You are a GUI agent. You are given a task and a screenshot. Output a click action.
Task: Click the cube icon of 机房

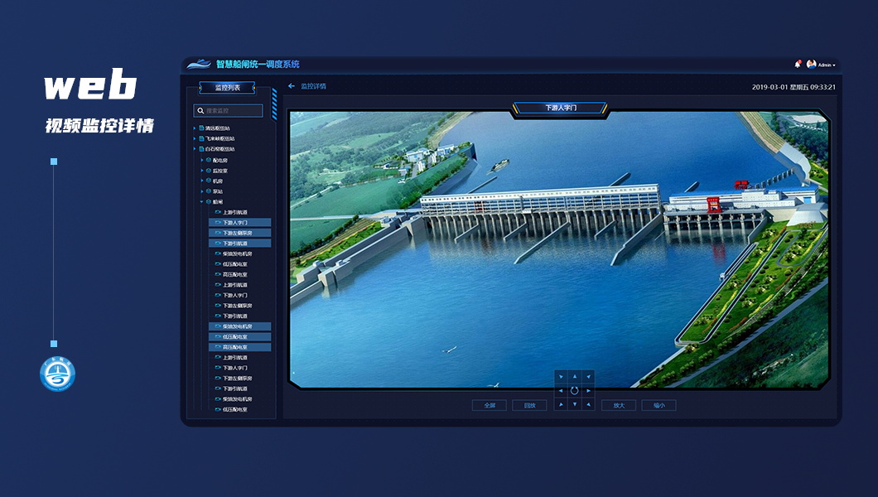pyautogui.click(x=209, y=181)
